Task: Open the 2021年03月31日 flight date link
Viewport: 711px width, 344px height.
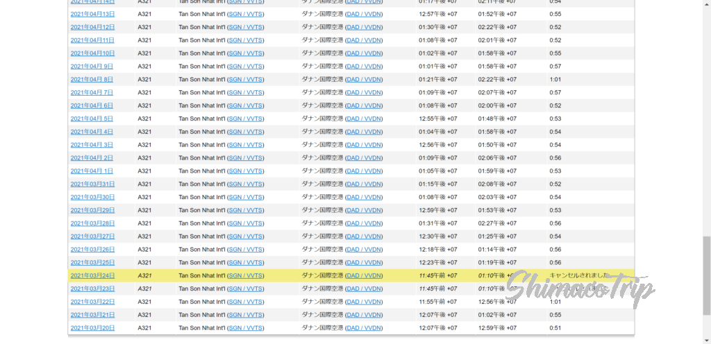Action: [92, 184]
